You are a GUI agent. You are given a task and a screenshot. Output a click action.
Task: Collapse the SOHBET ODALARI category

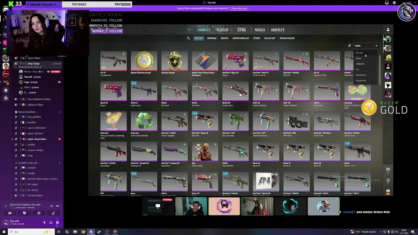click(x=27, y=163)
